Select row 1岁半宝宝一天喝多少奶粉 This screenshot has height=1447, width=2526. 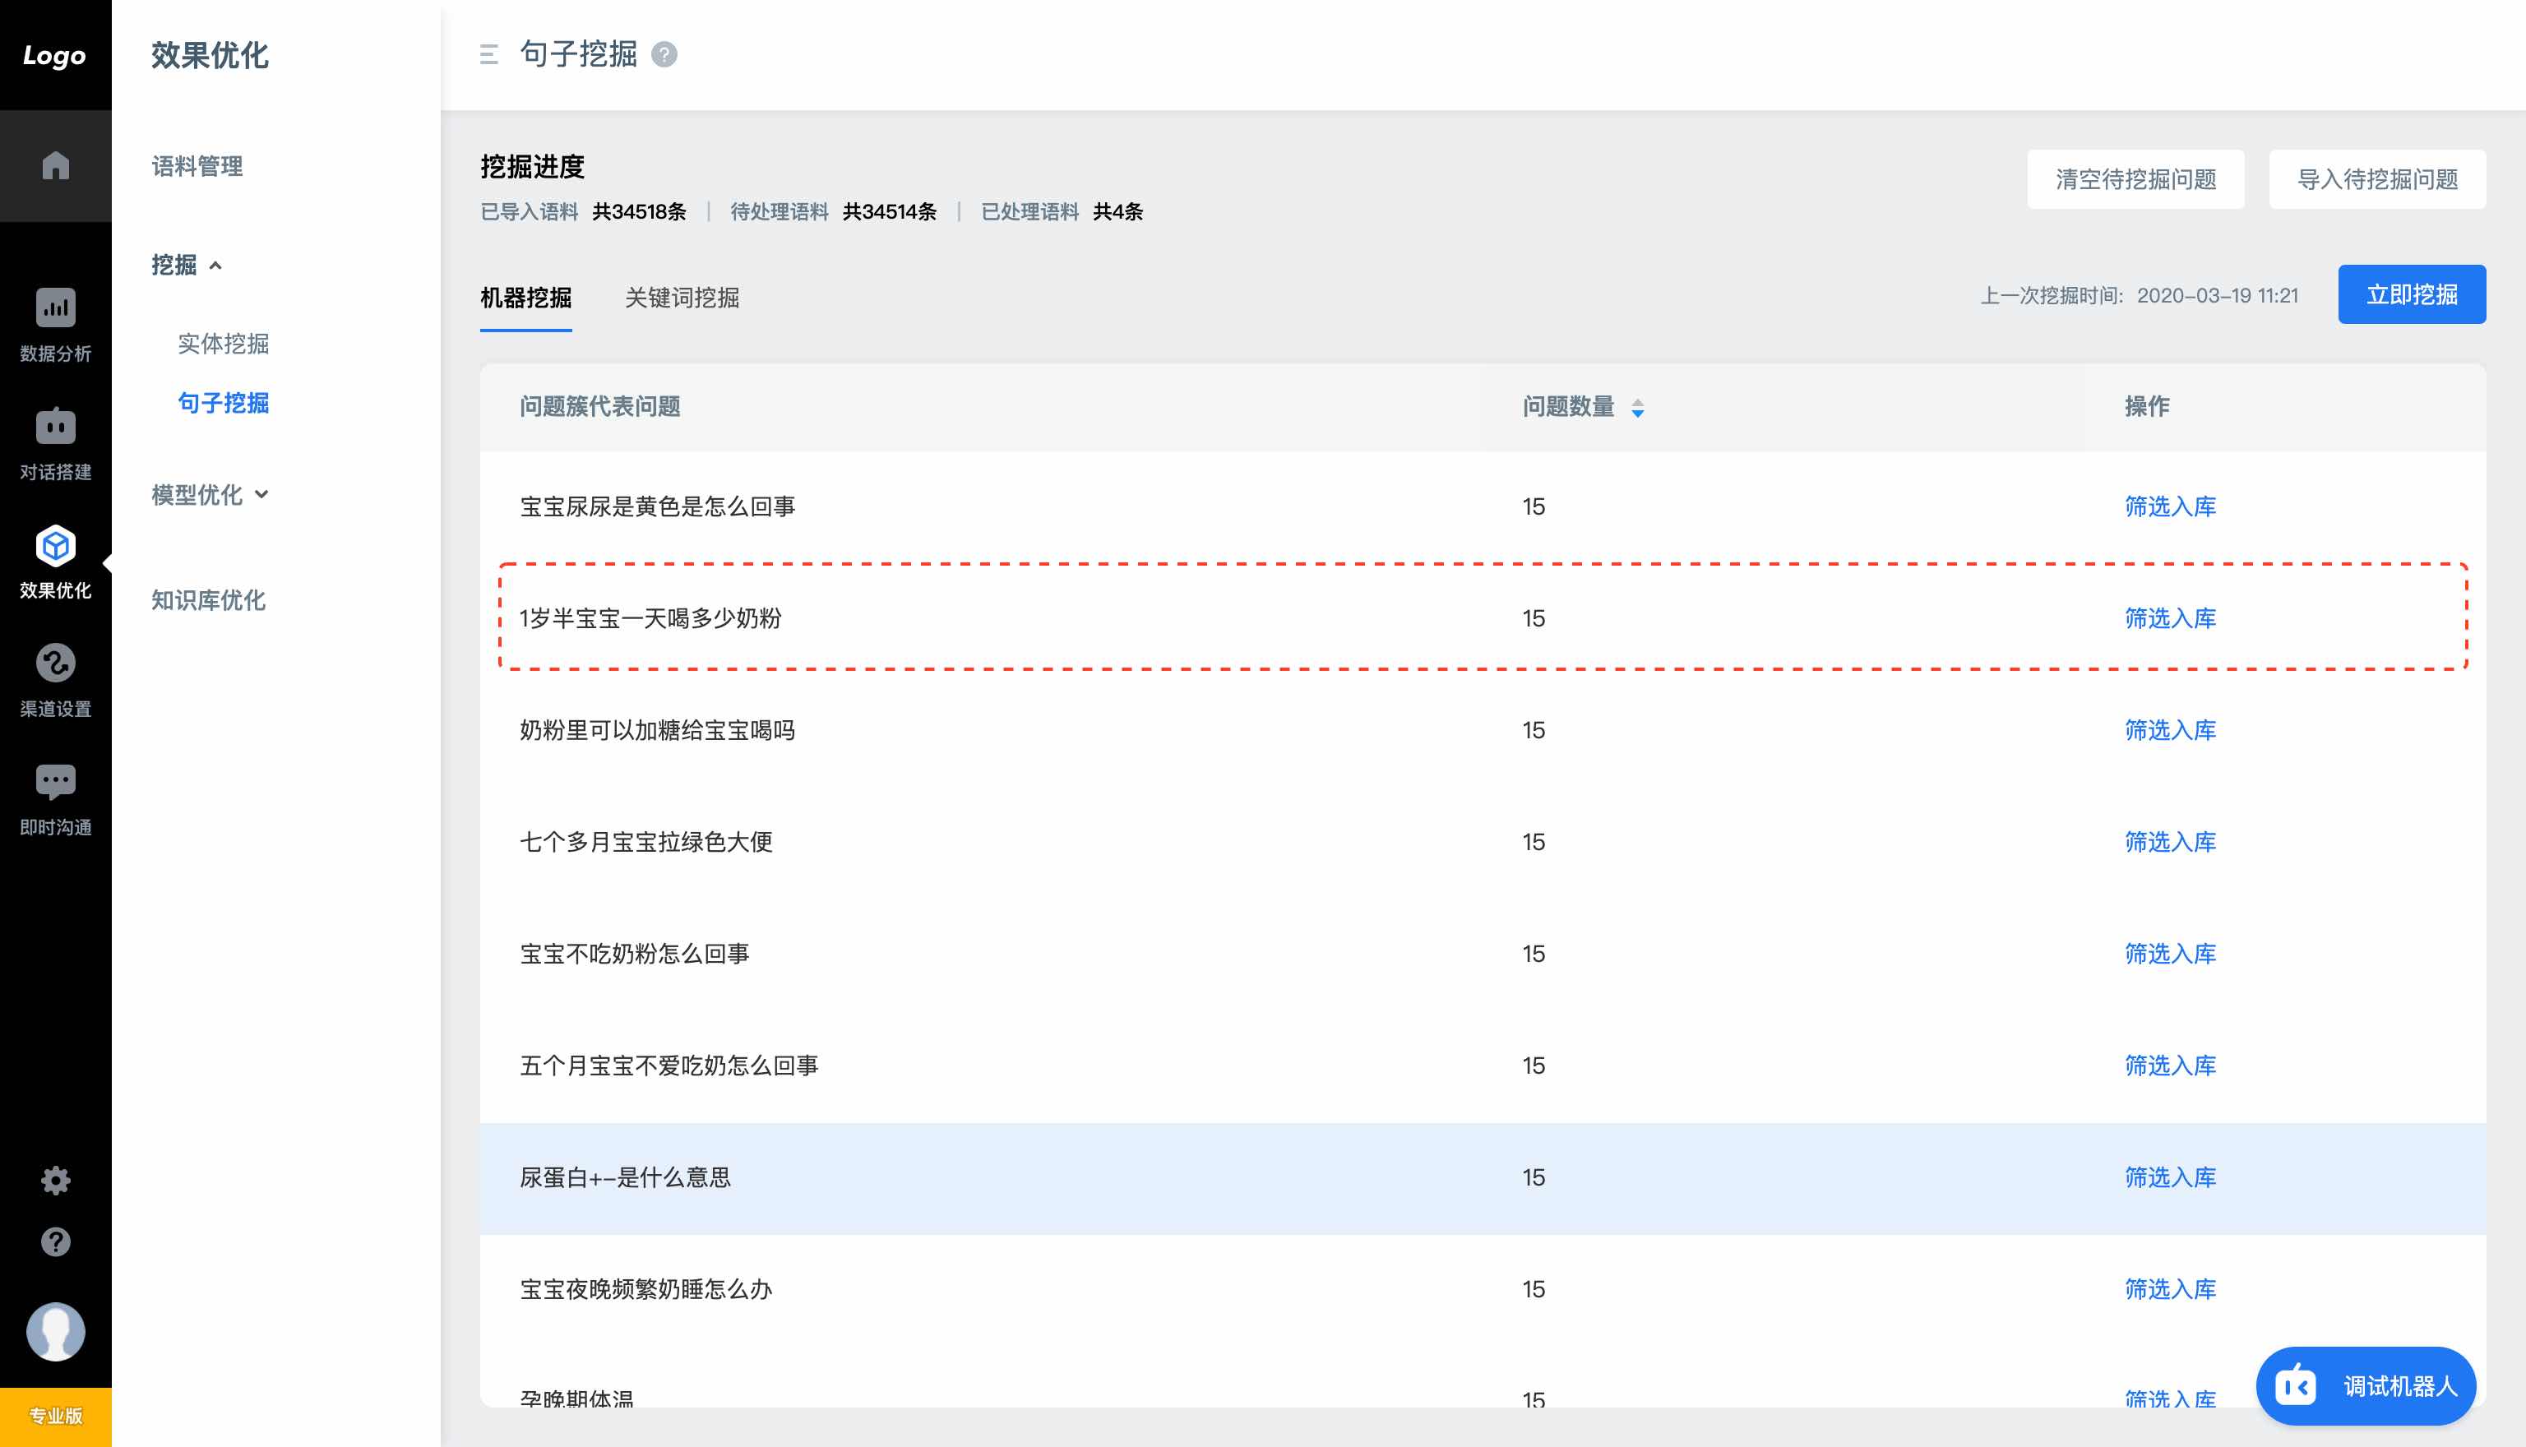point(1483,618)
